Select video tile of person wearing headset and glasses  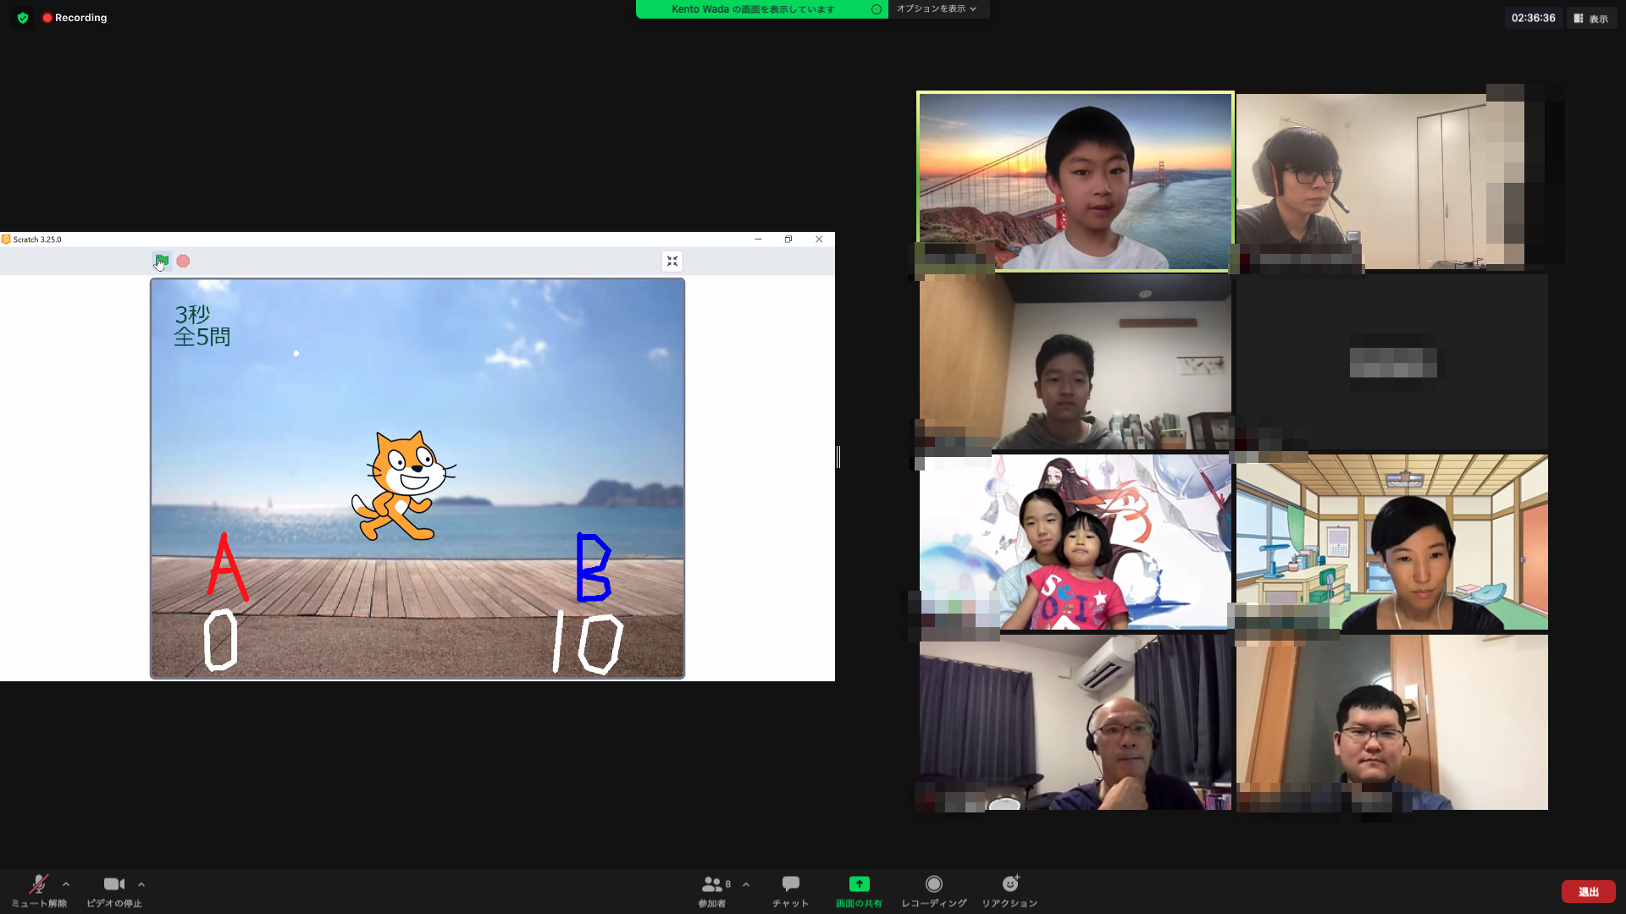coord(1391,181)
